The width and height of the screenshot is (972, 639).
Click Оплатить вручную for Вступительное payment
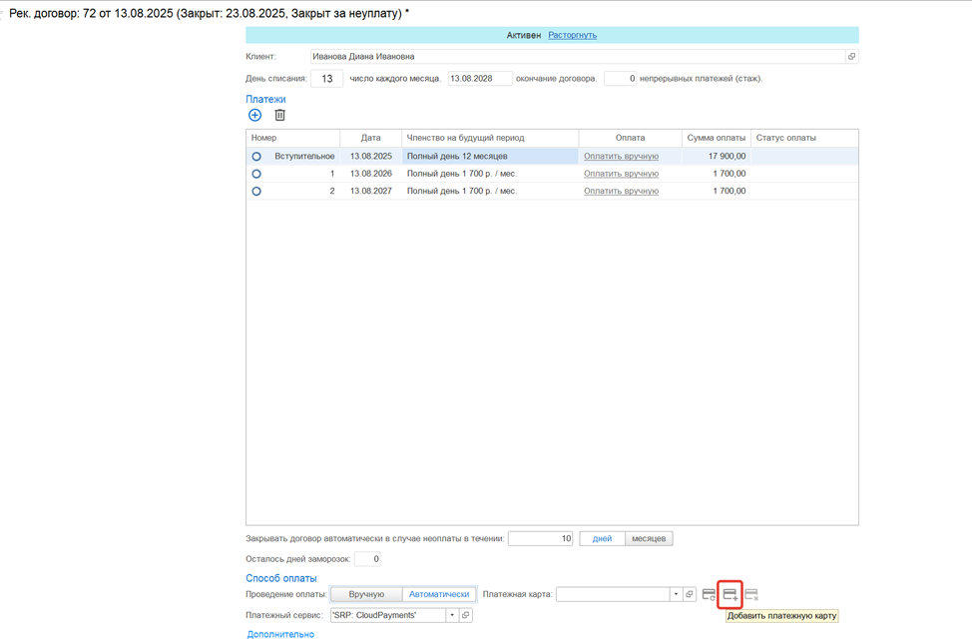[621, 157]
